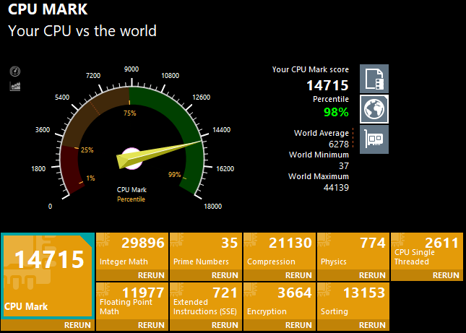The image size is (466, 333).
Task: Click the small gauge view icon
Action: pos(15,72)
